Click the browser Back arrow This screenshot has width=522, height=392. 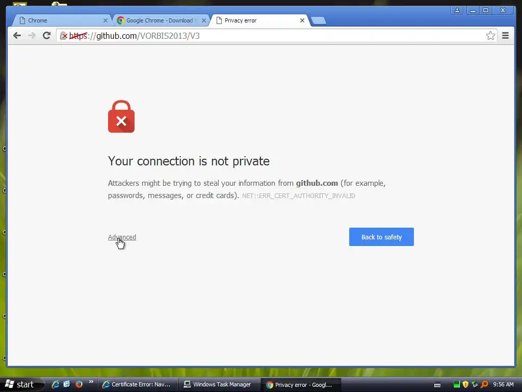point(17,36)
